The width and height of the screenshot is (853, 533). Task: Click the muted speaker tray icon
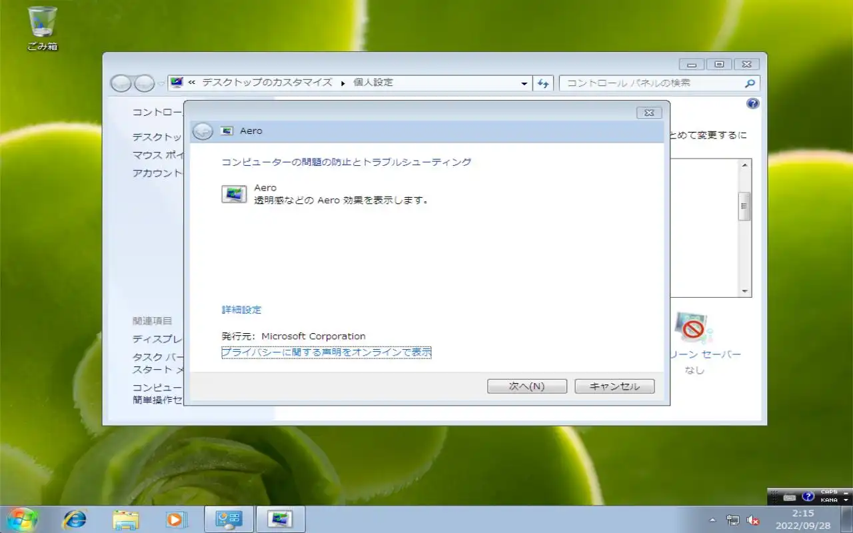(x=754, y=520)
